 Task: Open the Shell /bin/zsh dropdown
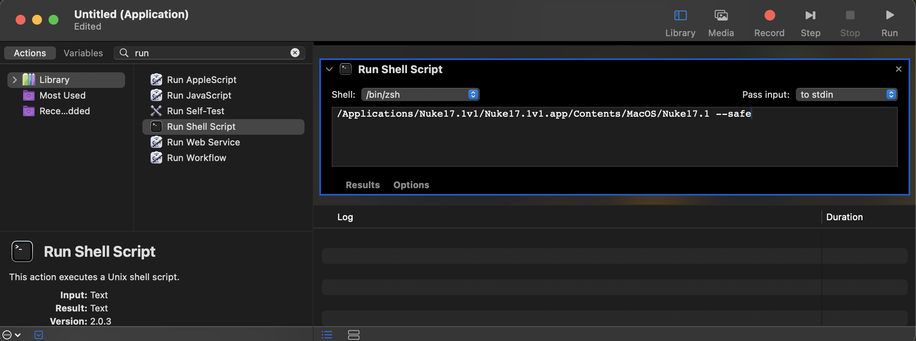[x=420, y=94]
